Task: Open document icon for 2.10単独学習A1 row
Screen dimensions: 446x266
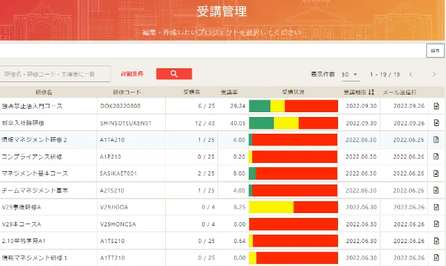Action: point(436,241)
